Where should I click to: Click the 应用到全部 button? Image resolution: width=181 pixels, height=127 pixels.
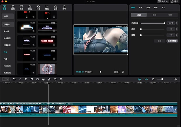point(172,41)
